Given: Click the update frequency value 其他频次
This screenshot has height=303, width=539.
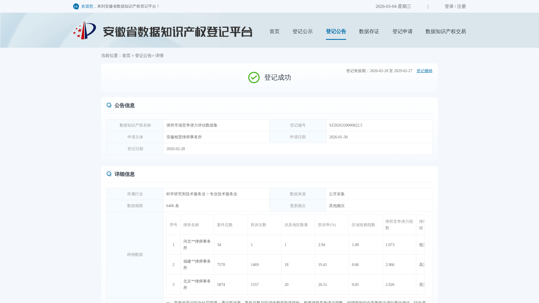Looking at the screenshot, I should (x=337, y=206).
